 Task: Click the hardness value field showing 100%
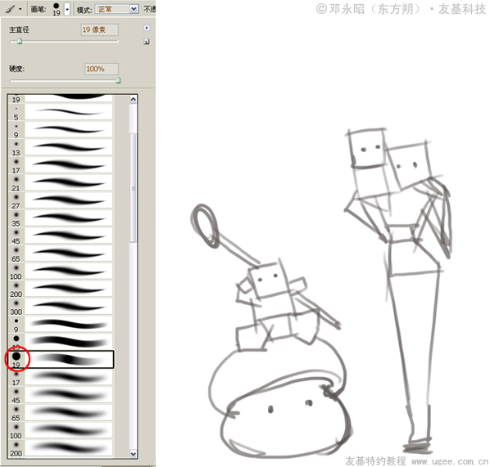point(102,69)
